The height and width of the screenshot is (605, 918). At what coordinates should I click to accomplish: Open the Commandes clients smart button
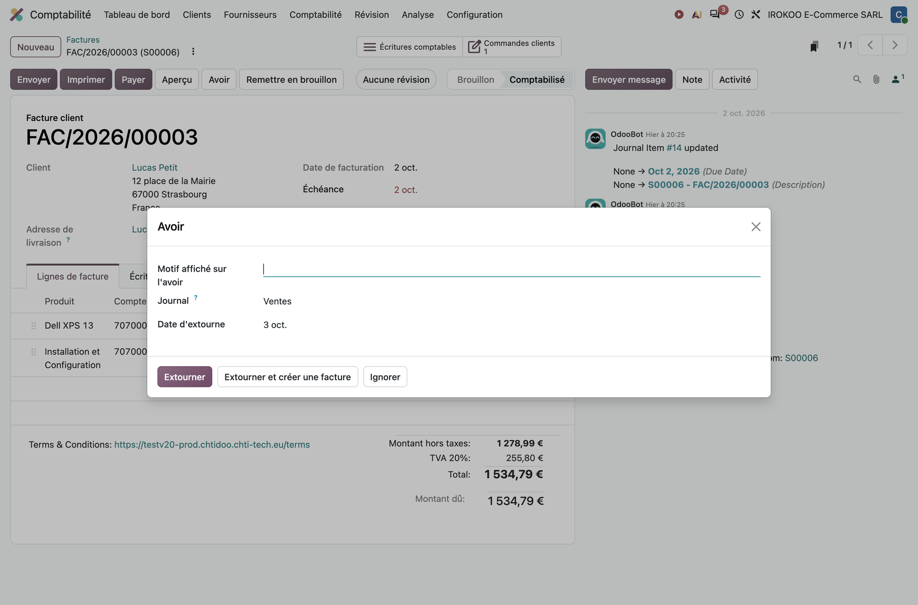coord(512,47)
